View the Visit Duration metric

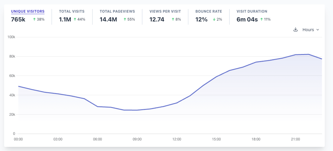click(x=252, y=11)
